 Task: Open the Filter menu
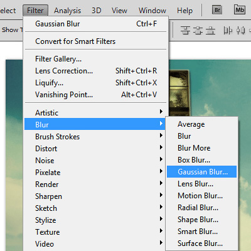pyautogui.click(x=35, y=10)
